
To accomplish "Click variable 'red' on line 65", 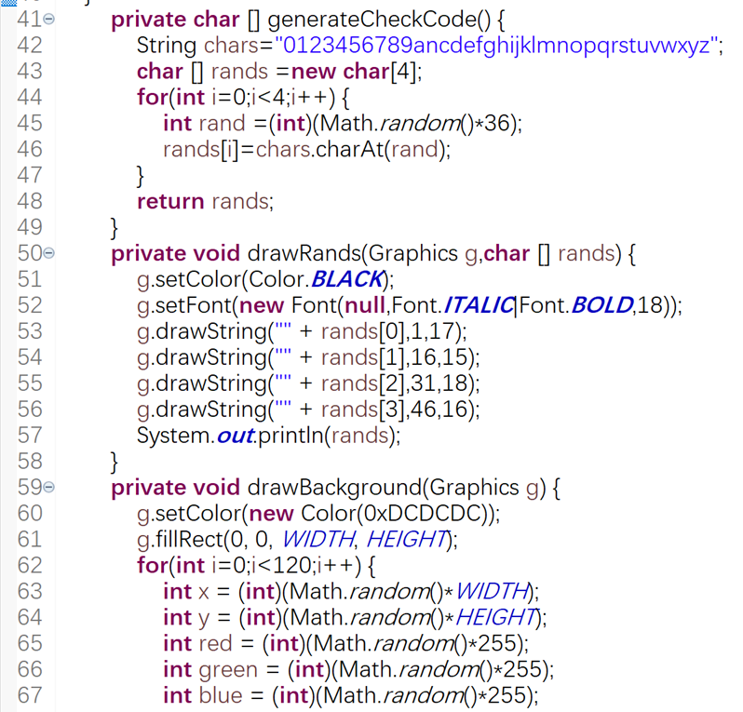I will pyautogui.click(x=215, y=644).
